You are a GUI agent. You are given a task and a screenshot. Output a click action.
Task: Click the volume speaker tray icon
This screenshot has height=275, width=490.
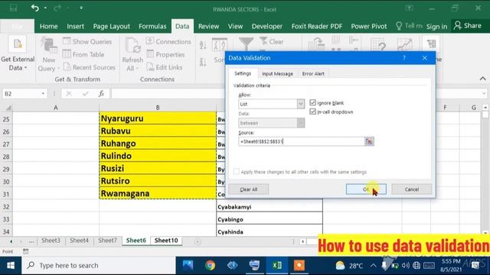coord(406,265)
